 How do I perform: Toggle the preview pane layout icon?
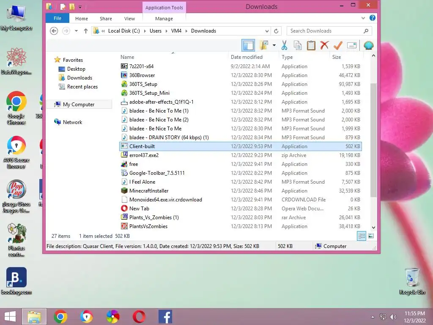(x=248, y=45)
